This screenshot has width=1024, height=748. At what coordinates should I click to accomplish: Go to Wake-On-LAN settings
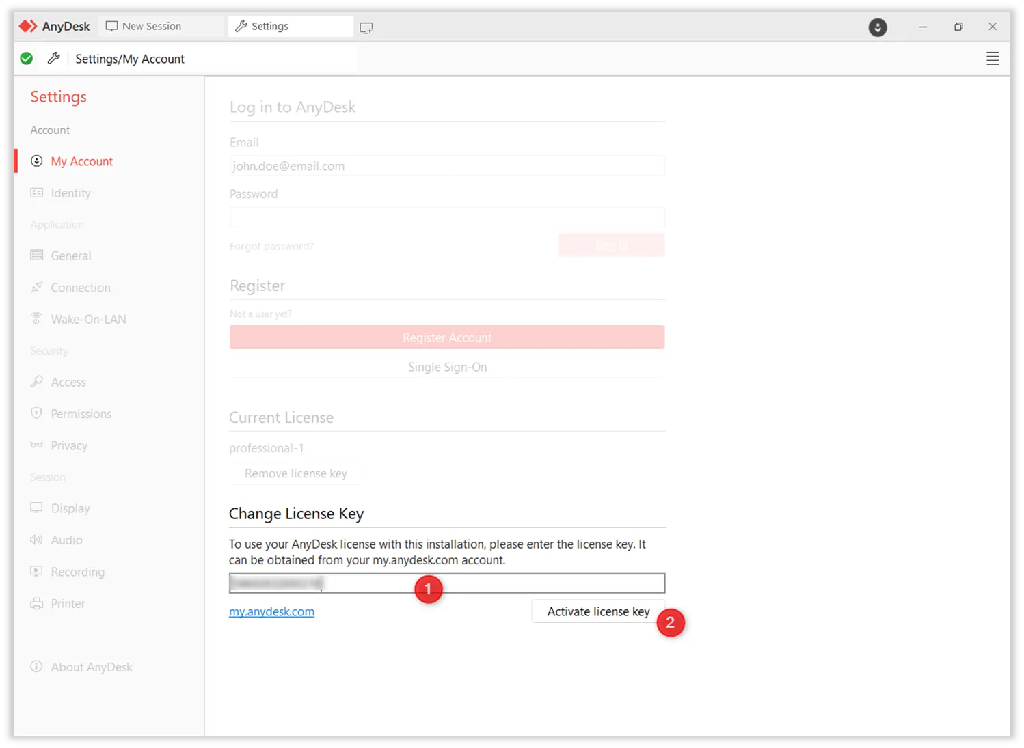87,319
